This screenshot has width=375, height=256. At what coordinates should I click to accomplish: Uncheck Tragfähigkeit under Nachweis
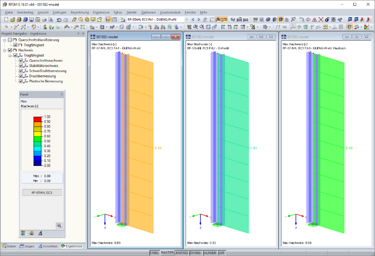pos(15,55)
